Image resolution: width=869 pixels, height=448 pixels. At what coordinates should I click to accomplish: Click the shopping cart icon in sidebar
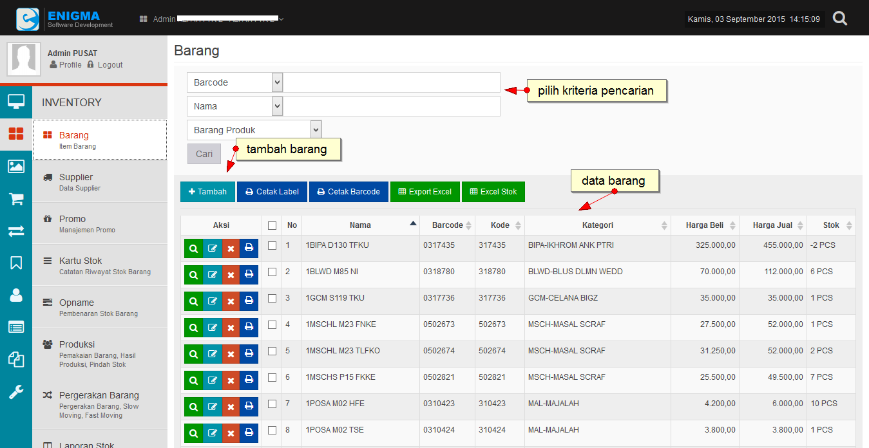point(16,199)
